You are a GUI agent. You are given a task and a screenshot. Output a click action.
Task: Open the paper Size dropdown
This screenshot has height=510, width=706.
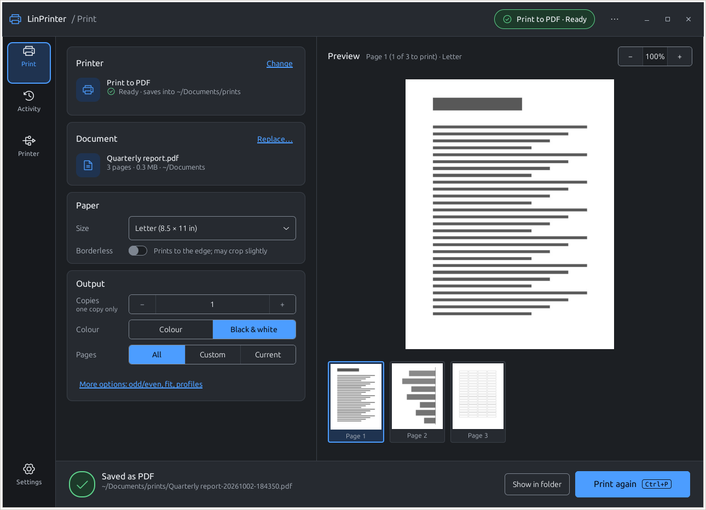212,228
